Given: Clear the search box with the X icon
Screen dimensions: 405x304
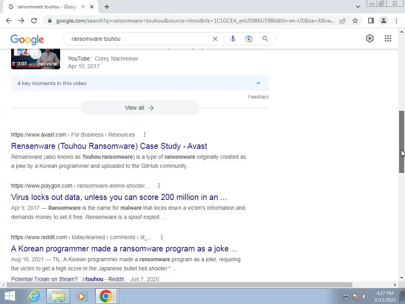Looking at the screenshot, I should [215, 39].
